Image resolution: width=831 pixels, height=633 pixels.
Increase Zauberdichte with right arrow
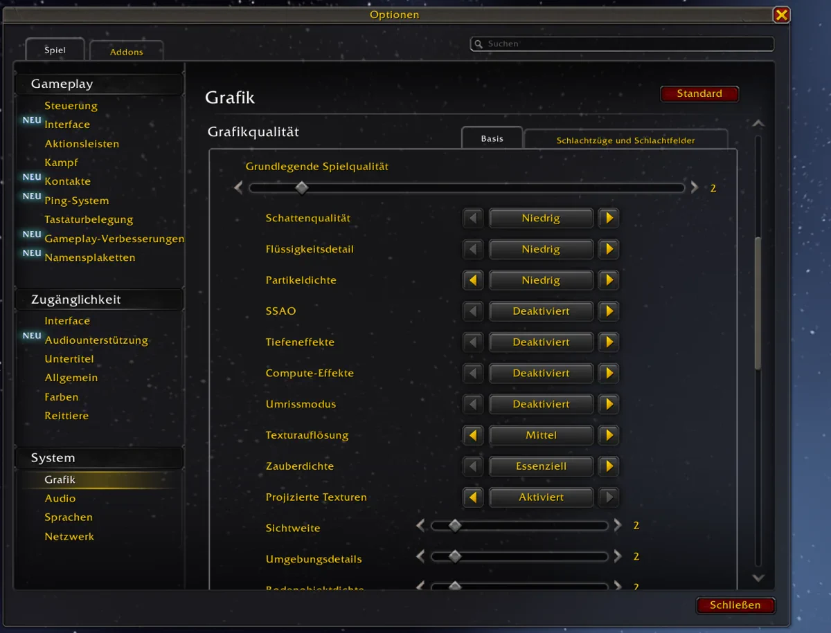609,466
